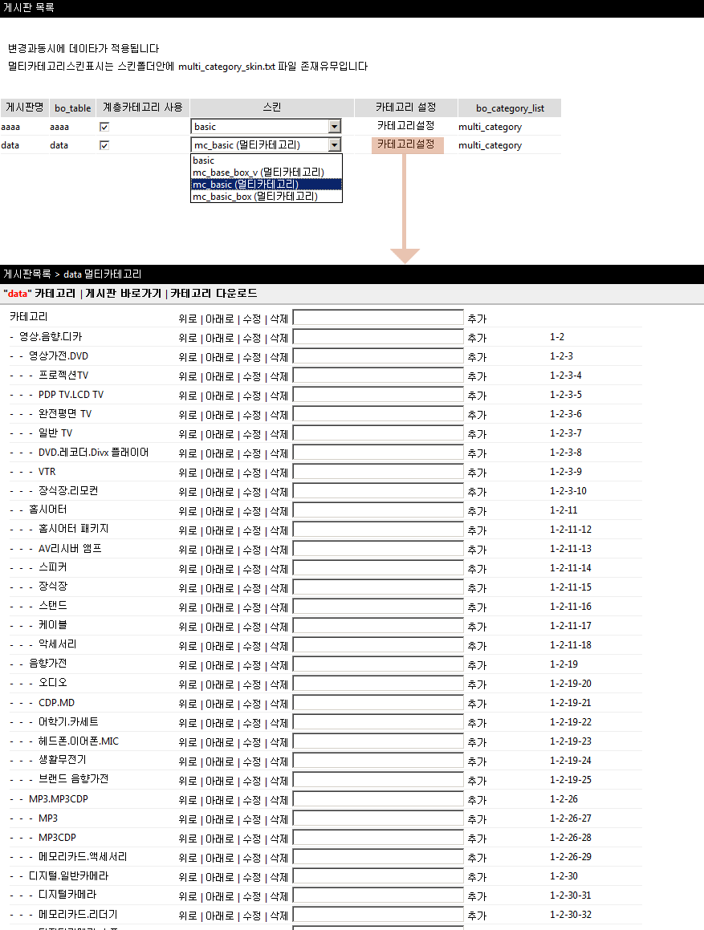Click 삭제 for 스피커 category
This screenshot has height=930, width=704.
tap(279, 569)
